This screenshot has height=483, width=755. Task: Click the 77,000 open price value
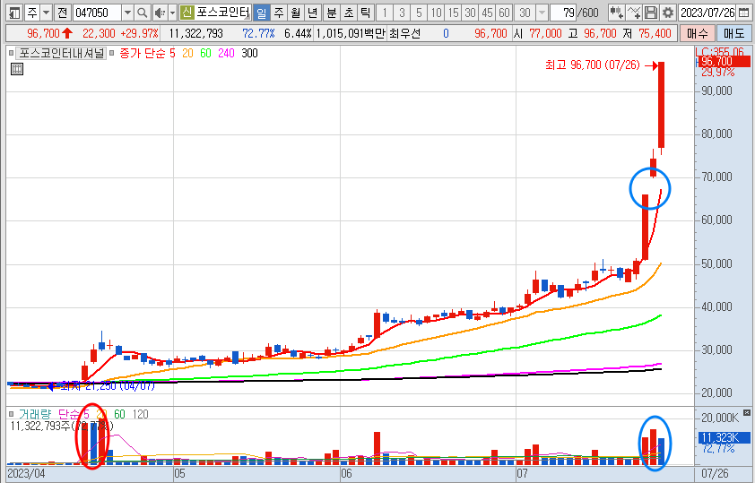tap(545, 33)
